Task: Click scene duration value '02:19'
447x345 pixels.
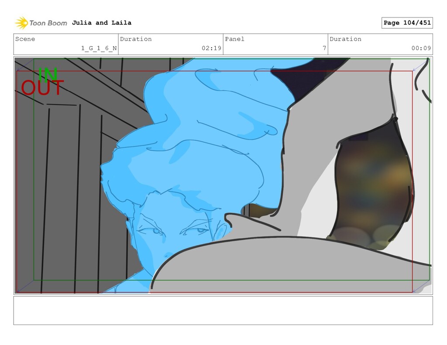Action: (211, 48)
